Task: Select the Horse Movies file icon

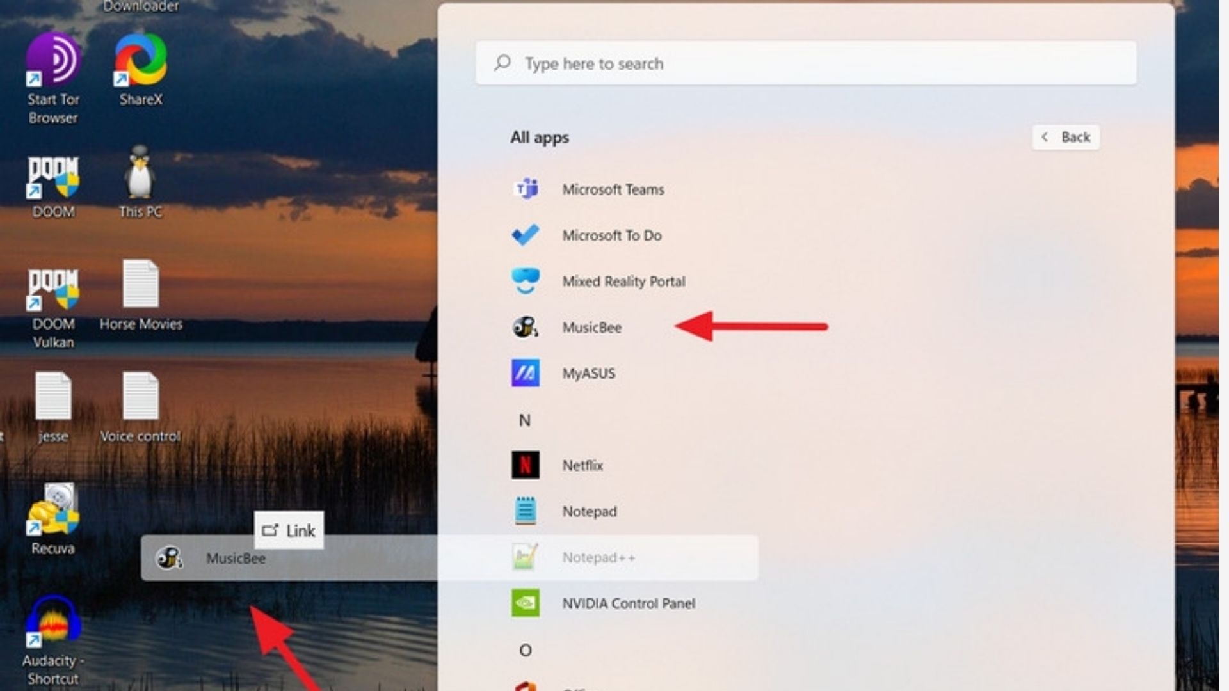Action: (141, 283)
